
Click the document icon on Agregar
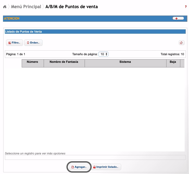click(73, 167)
